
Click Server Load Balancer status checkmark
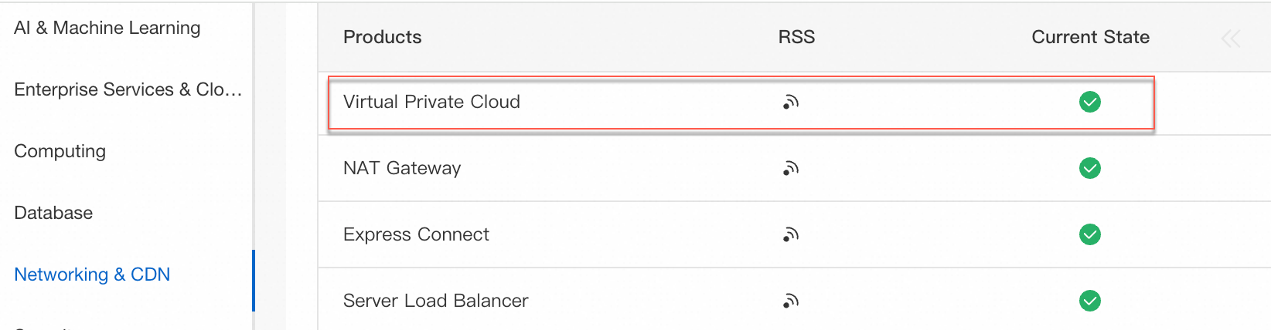(x=1090, y=301)
